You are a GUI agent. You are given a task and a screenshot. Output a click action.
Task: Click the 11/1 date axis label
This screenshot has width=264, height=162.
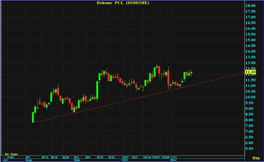[x=174, y=157]
